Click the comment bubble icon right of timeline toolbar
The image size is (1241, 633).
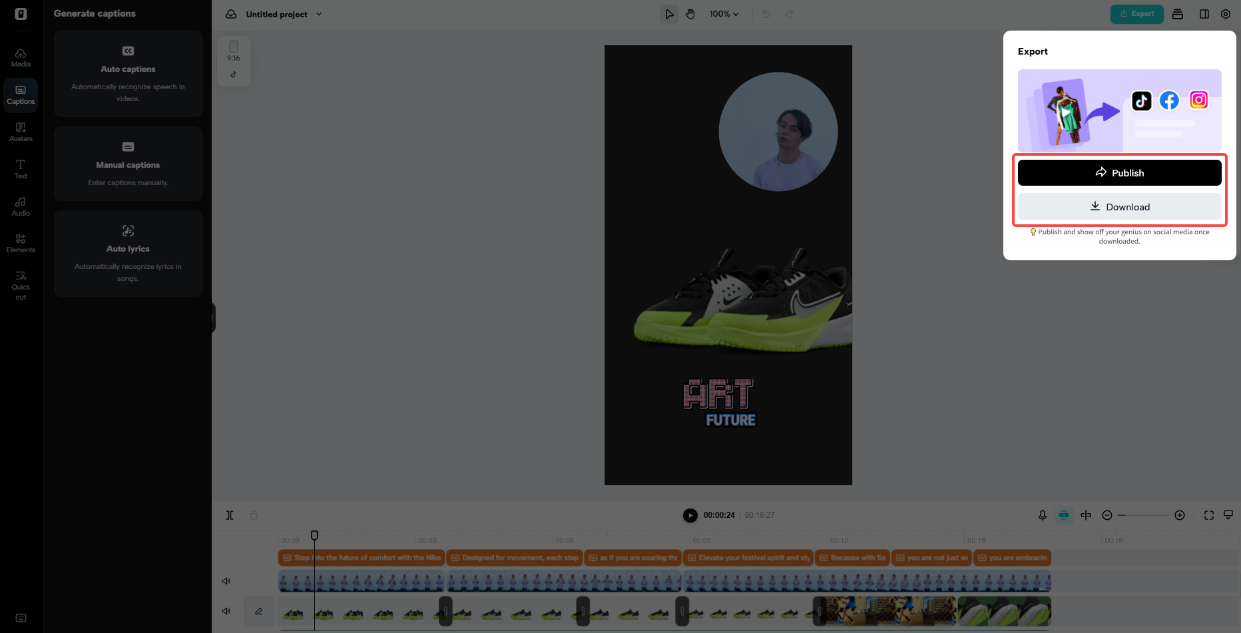tap(1228, 515)
